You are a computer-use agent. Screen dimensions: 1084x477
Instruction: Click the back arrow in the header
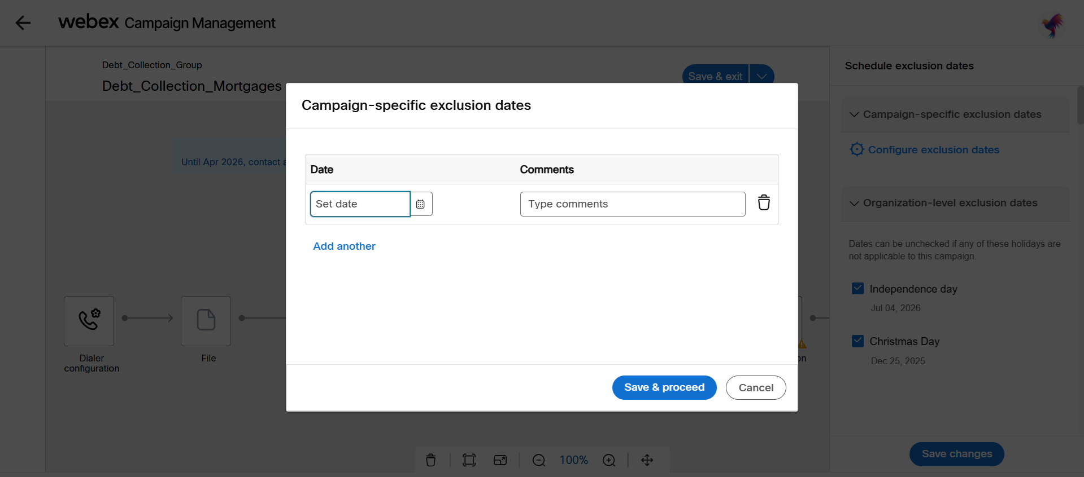pos(23,23)
